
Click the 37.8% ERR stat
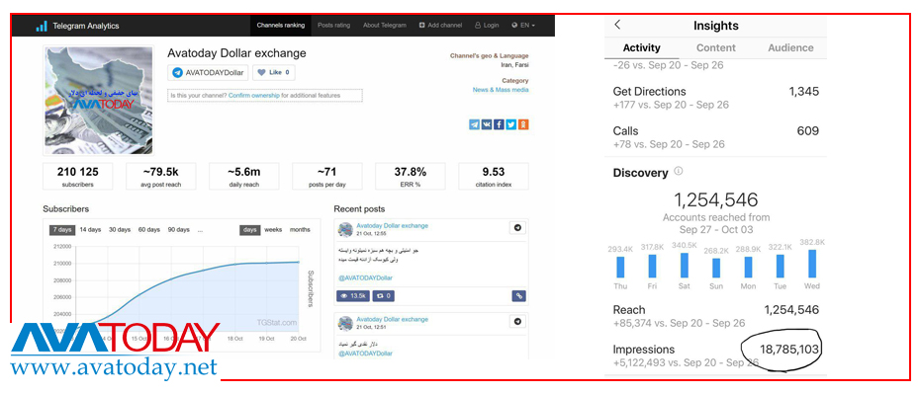point(411,176)
